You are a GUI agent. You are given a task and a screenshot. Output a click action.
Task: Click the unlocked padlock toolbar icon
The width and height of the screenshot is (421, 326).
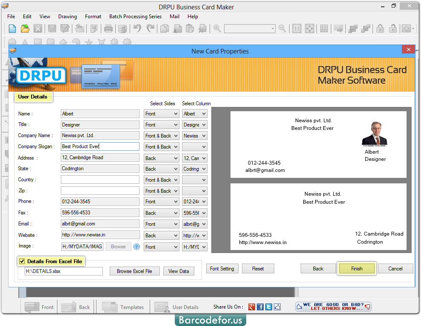[x=393, y=28]
